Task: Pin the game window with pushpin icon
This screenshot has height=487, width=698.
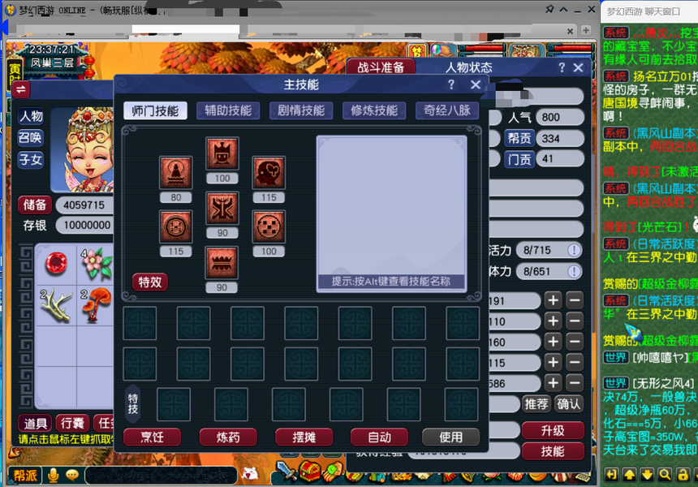Action: pos(549,9)
